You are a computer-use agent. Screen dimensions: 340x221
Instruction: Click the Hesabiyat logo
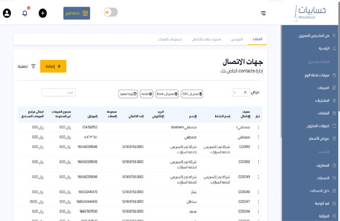pyautogui.click(x=310, y=13)
